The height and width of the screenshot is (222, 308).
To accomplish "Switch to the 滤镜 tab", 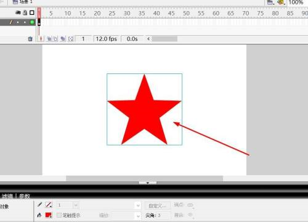I will pos(7,196).
